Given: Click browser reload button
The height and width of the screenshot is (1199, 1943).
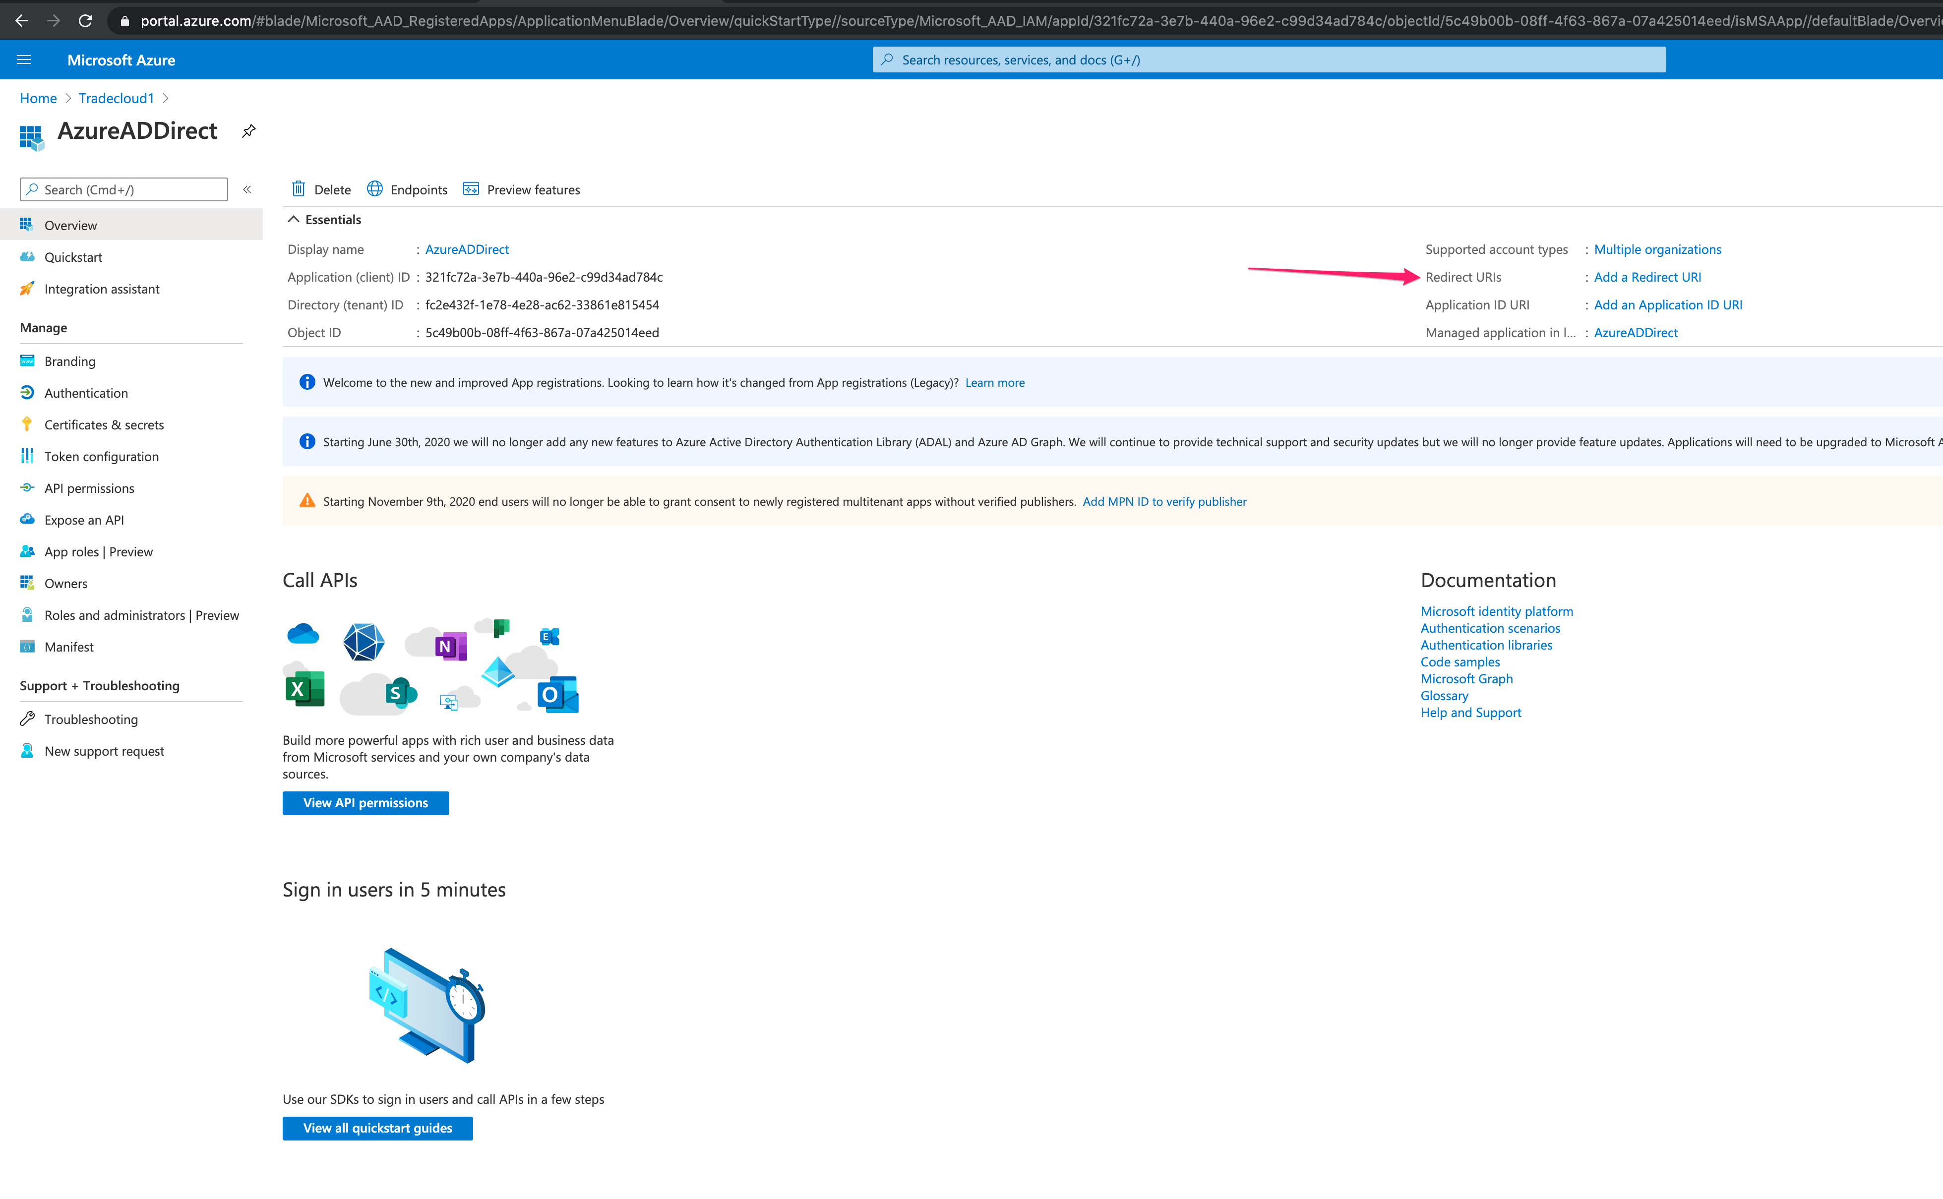Looking at the screenshot, I should pyautogui.click(x=86, y=21).
